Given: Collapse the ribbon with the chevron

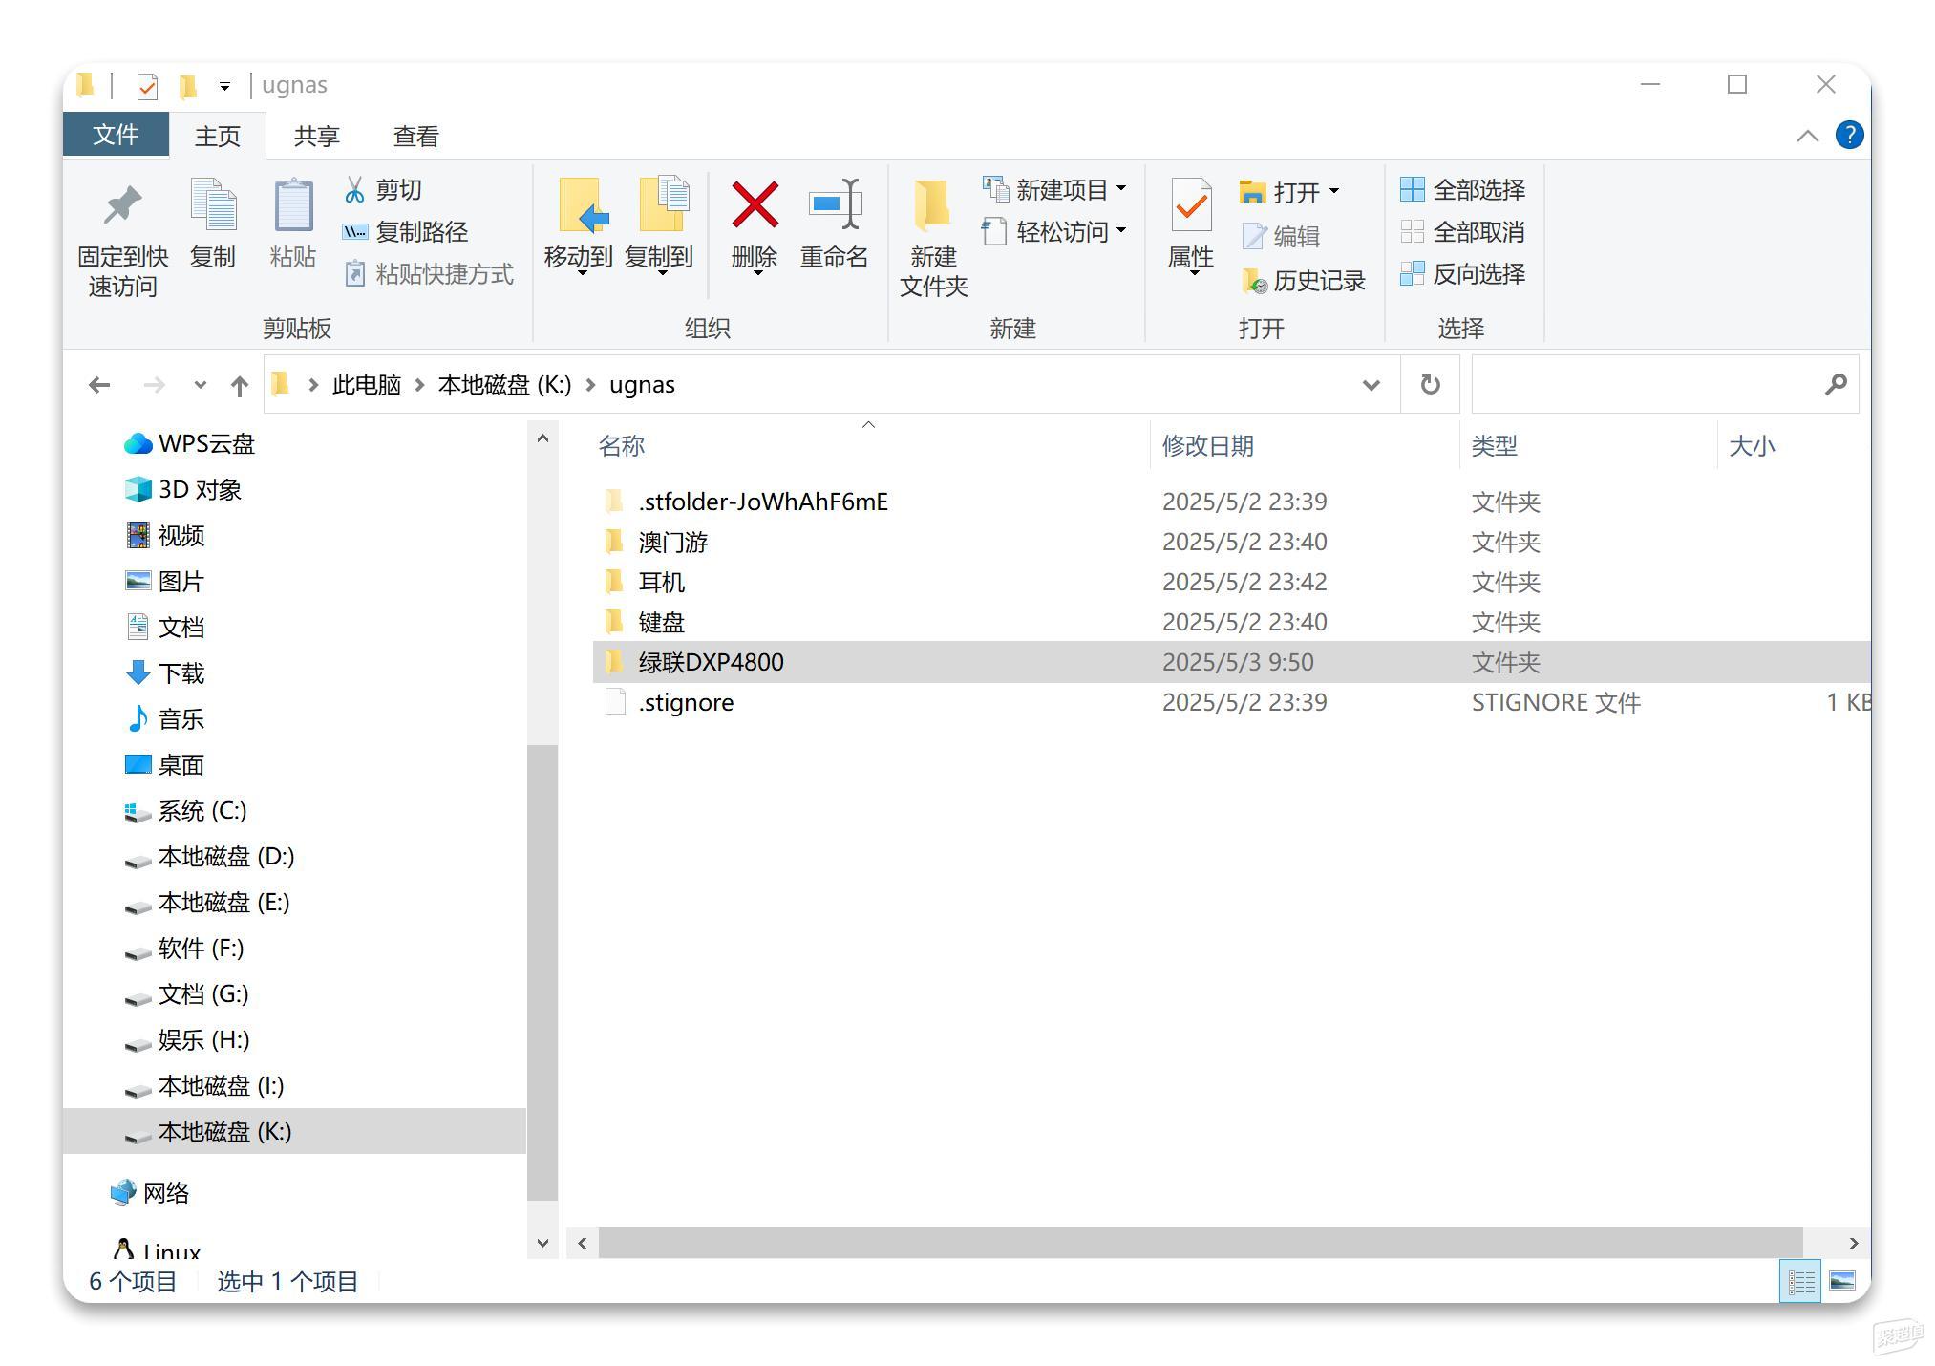Looking at the screenshot, I should [x=1807, y=136].
